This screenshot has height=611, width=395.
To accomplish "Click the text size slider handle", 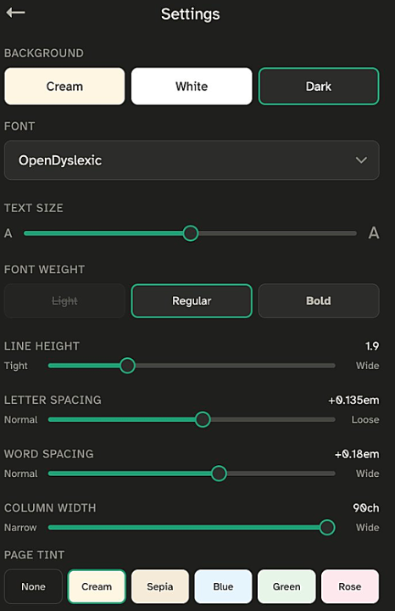I will click(191, 233).
